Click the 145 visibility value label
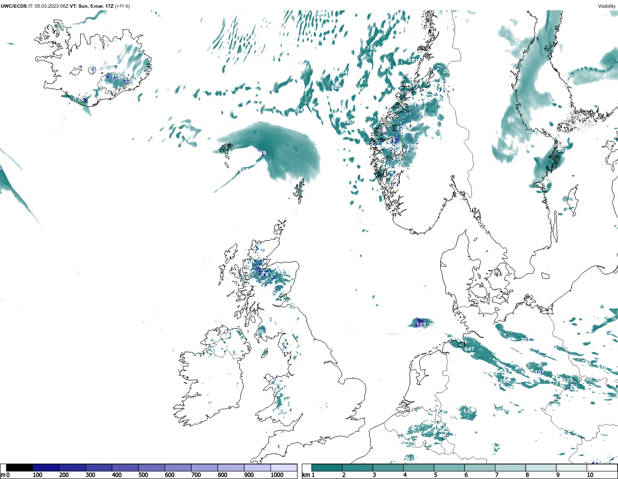This screenshot has height=479, width=618. click(468, 411)
